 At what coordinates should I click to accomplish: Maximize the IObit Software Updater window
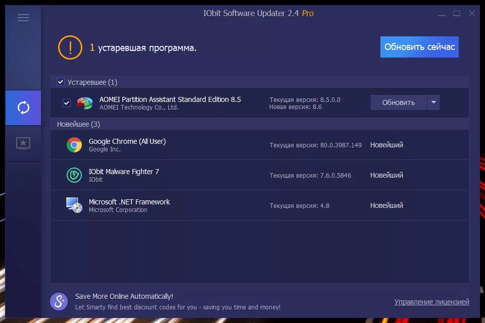457,13
